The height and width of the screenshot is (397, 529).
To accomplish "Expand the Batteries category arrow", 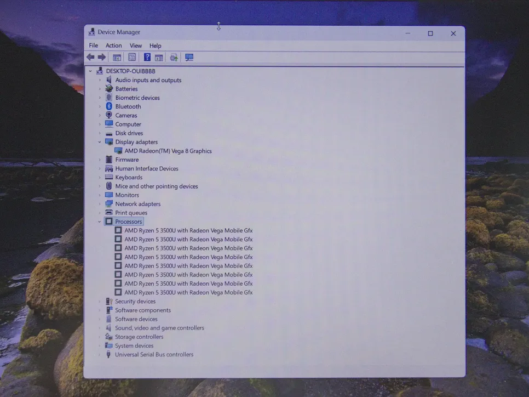I will (100, 89).
